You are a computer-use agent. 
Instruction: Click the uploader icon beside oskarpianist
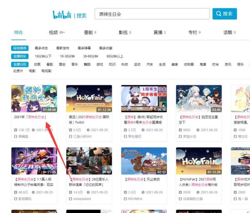coord(70,198)
